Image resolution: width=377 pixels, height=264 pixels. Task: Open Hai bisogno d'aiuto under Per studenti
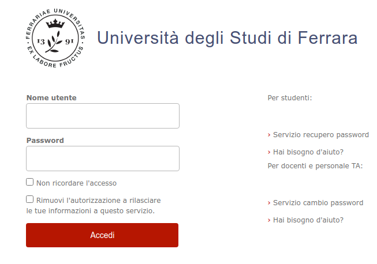point(308,152)
